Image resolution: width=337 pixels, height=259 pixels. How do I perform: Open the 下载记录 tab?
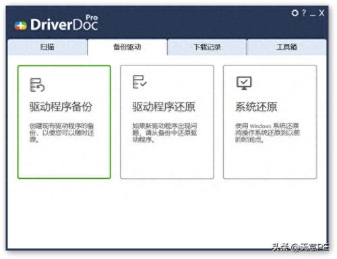point(207,47)
